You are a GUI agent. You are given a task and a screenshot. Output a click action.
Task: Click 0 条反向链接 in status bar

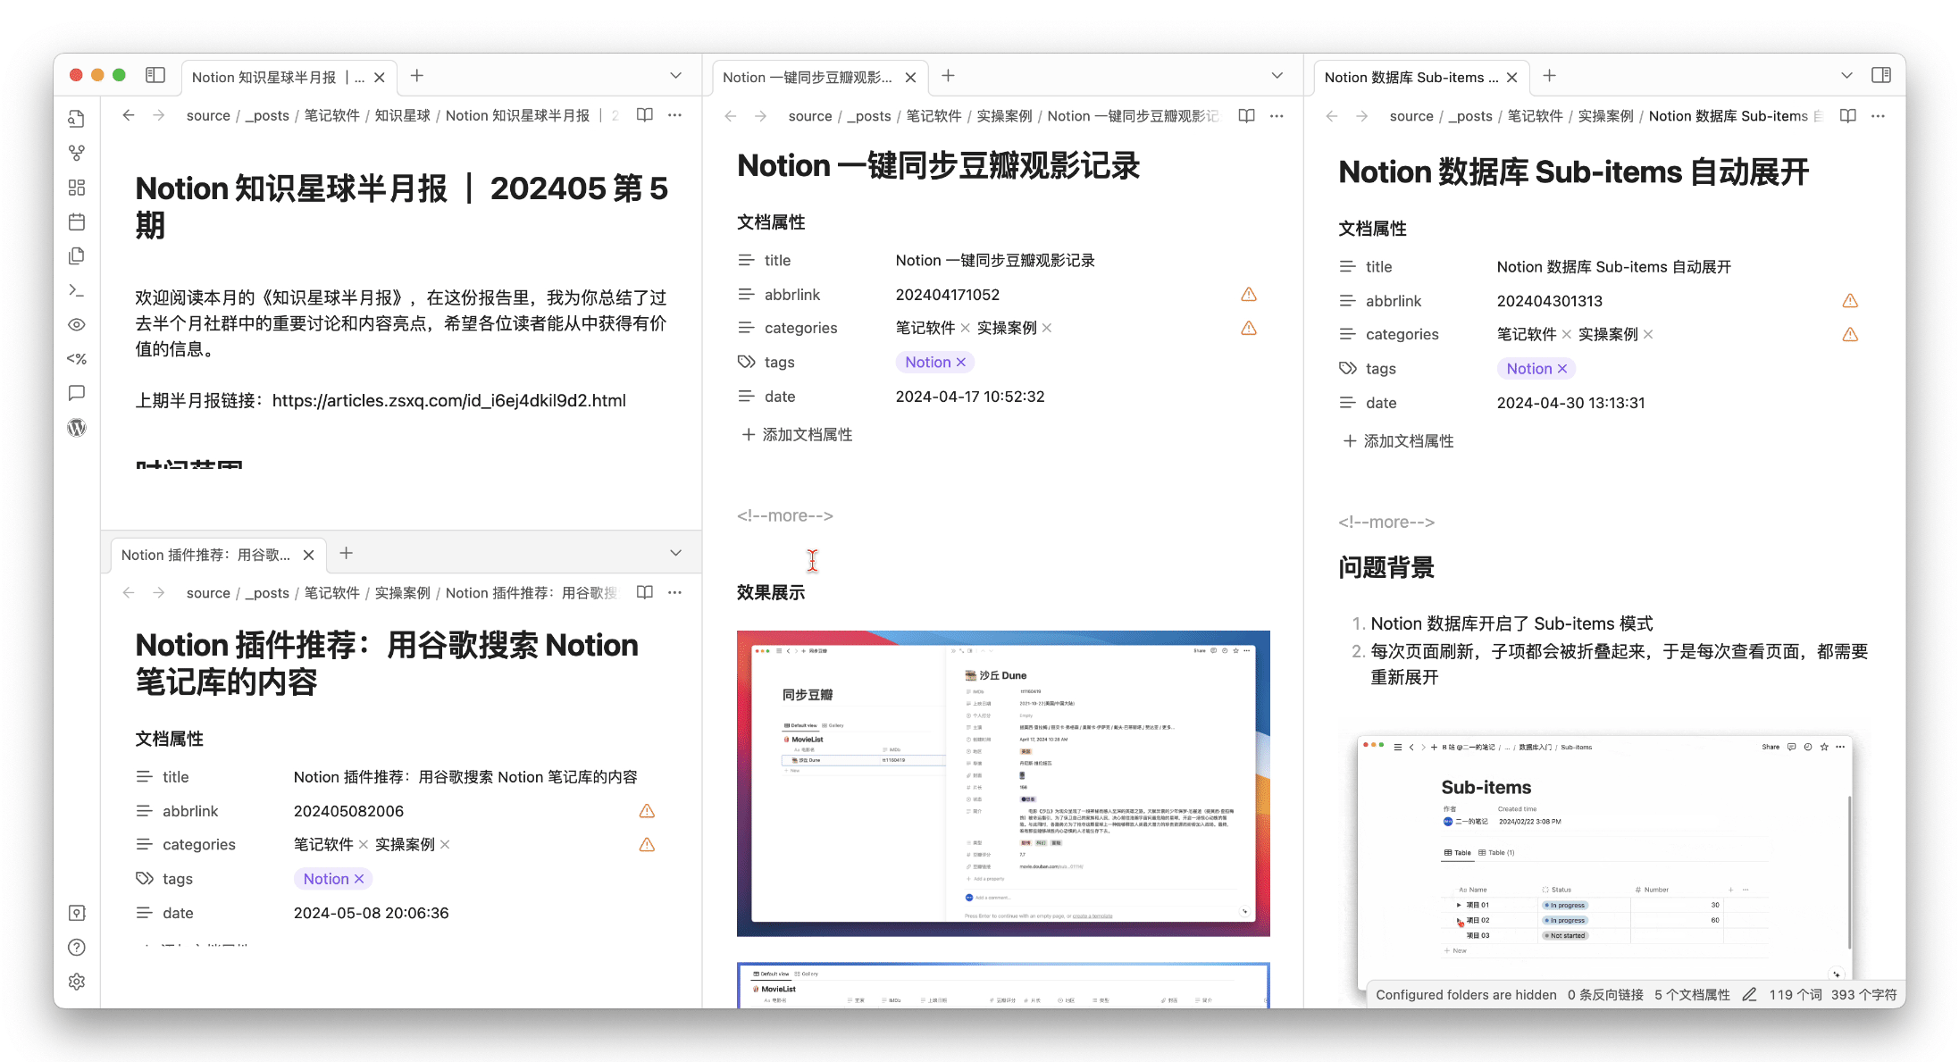[1605, 995]
